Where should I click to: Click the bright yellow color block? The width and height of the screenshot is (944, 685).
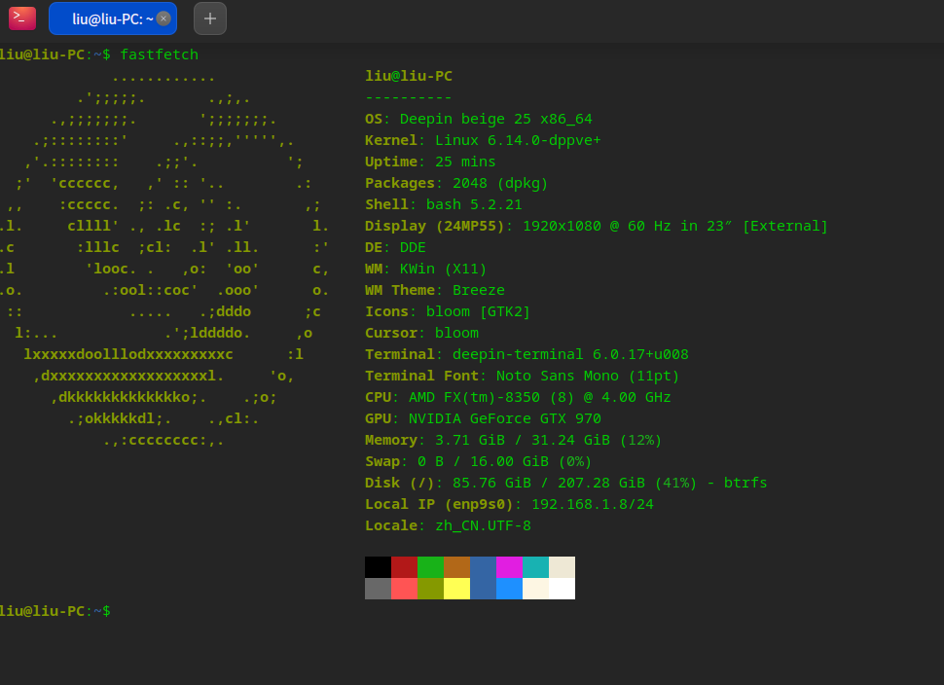[x=457, y=589]
